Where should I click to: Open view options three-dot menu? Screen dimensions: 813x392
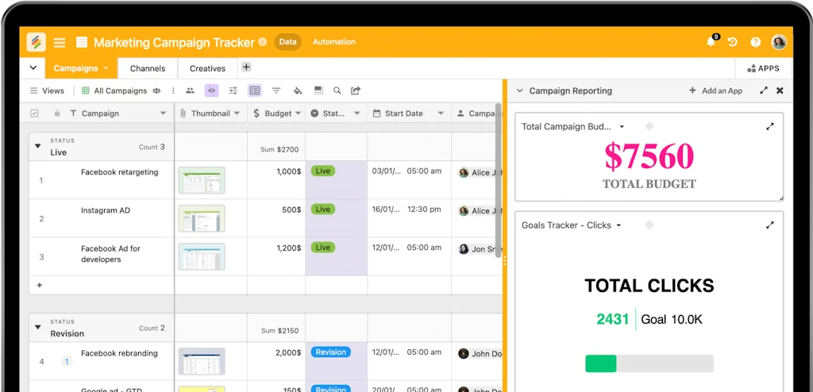tap(173, 90)
